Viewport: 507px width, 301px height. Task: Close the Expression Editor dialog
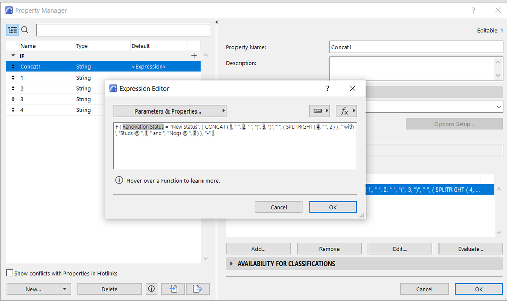click(x=352, y=88)
